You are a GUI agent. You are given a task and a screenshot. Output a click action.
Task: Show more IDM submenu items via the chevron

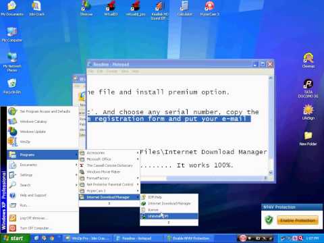[169, 222]
